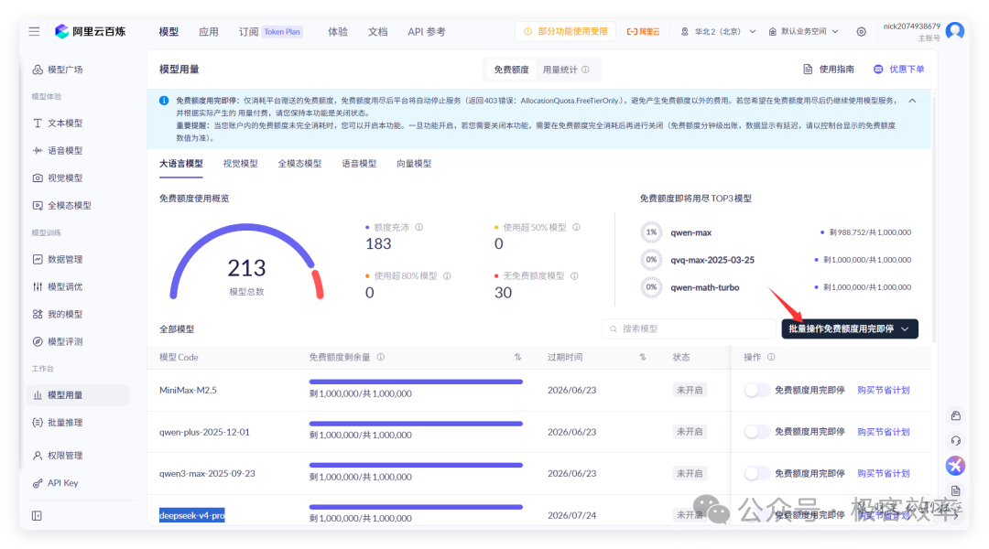Click the 优惠下单 link
The width and height of the screenshot is (989, 549).
[x=899, y=70]
